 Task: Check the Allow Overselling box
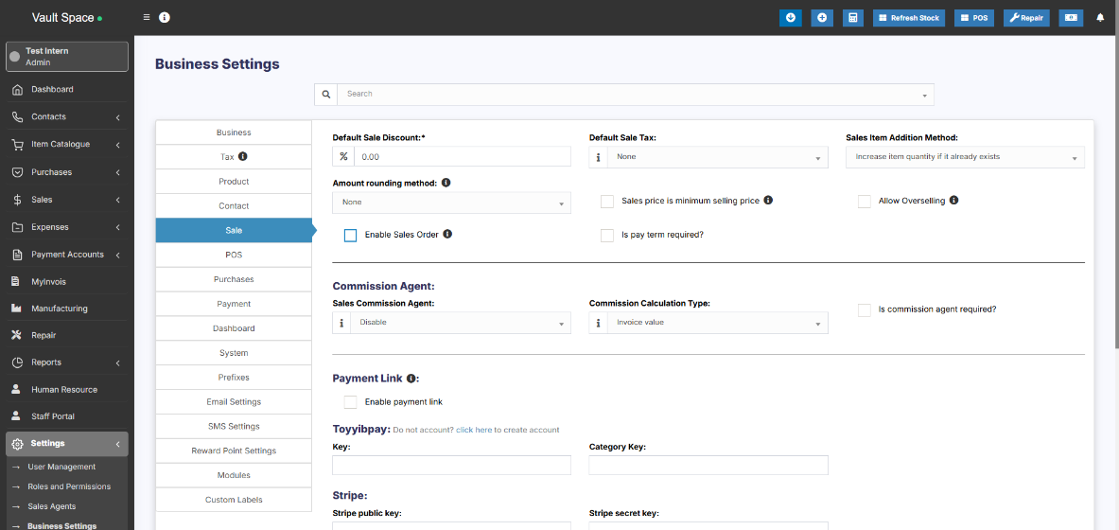[x=864, y=201]
